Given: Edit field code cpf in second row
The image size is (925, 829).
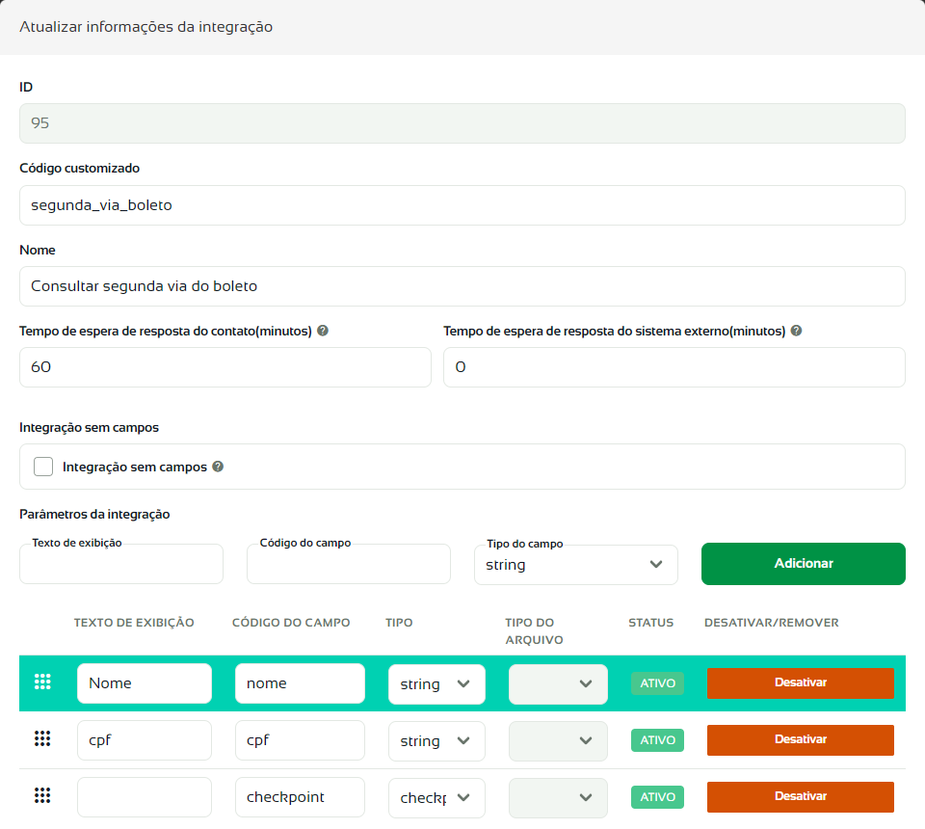Looking at the screenshot, I should pyautogui.click(x=301, y=740).
